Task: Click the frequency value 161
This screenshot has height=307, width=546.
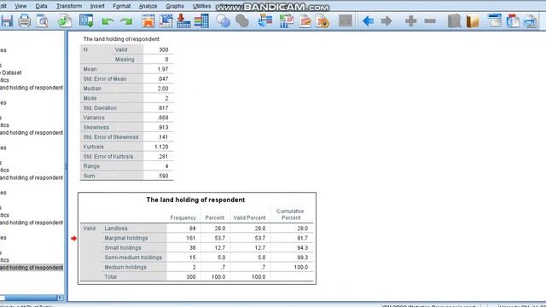Action: [190, 238]
